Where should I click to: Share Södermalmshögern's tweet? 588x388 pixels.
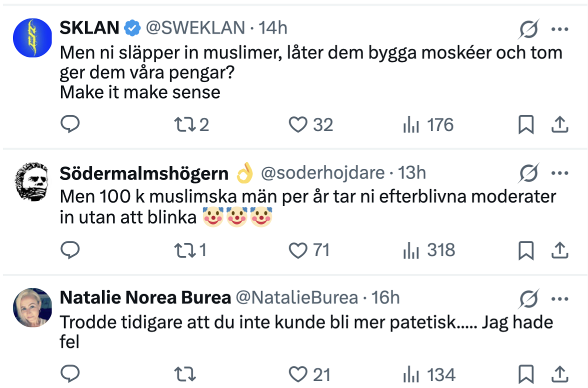click(559, 250)
